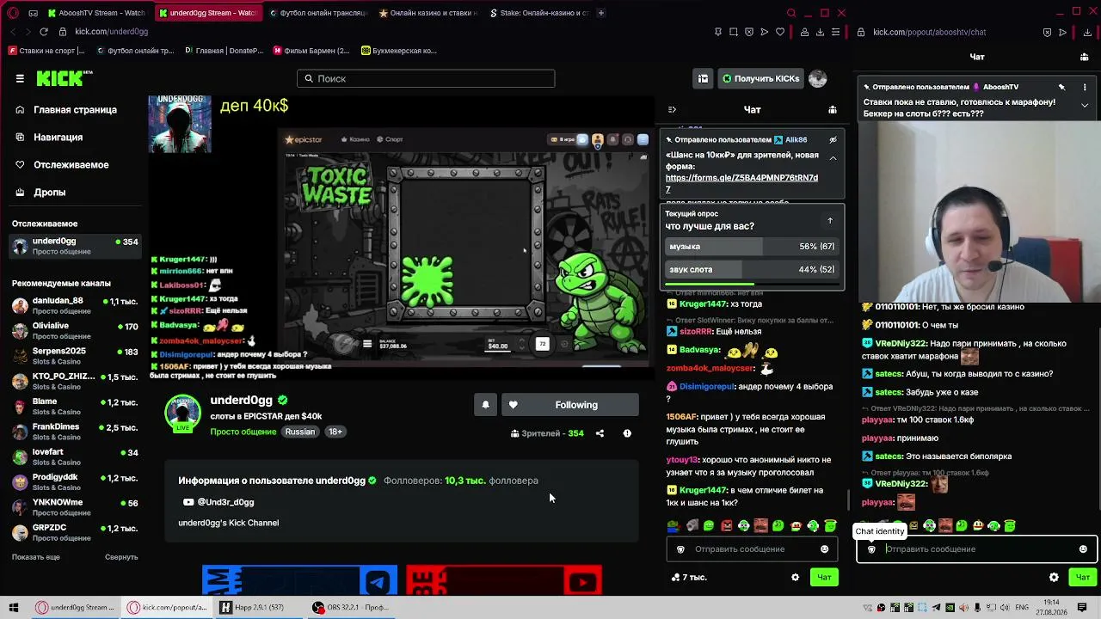Reload the page with the refresh icon
The image size is (1101, 619).
(43, 32)
